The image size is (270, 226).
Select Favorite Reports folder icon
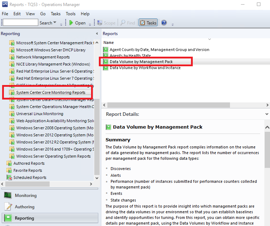pyautogui.click(x=9, y=170)
